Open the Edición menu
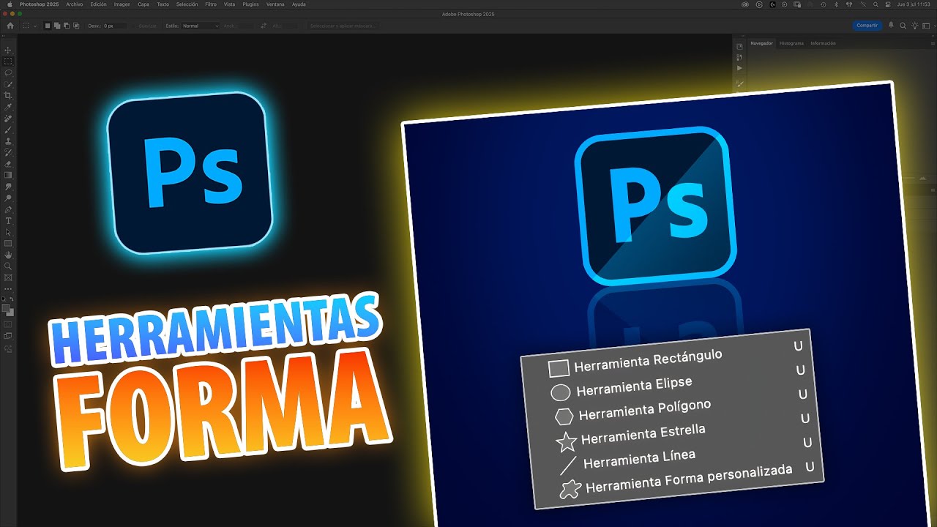Screen dimensions: 937x527 [x=98, y=4]
